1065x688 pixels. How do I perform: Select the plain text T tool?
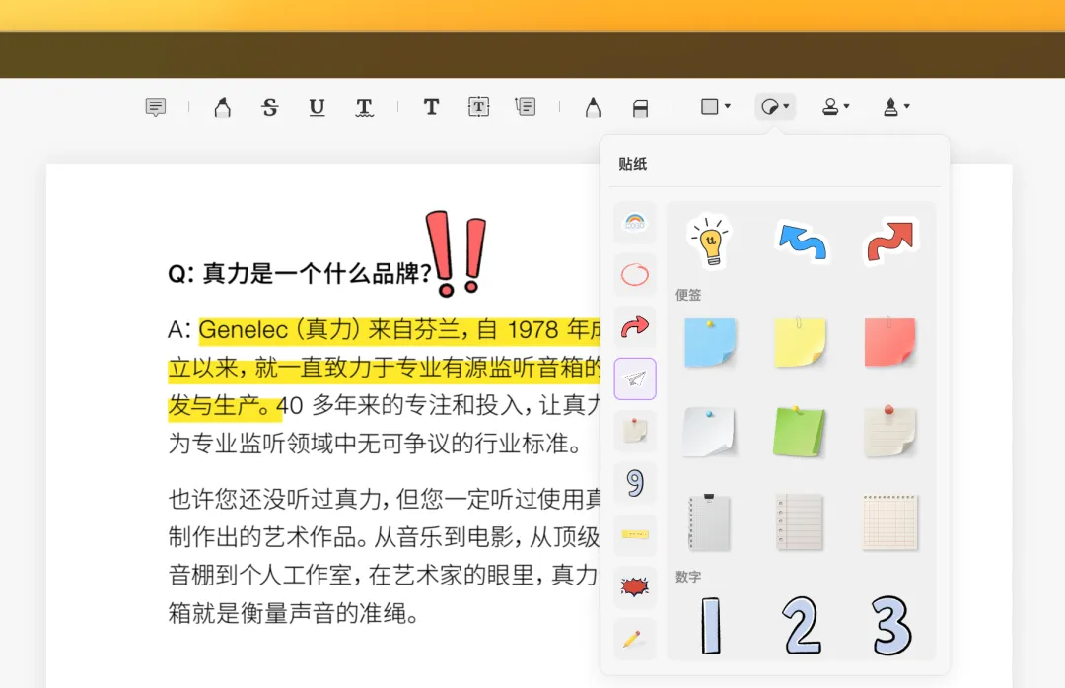pyautogui.click(x=431, y=106)
